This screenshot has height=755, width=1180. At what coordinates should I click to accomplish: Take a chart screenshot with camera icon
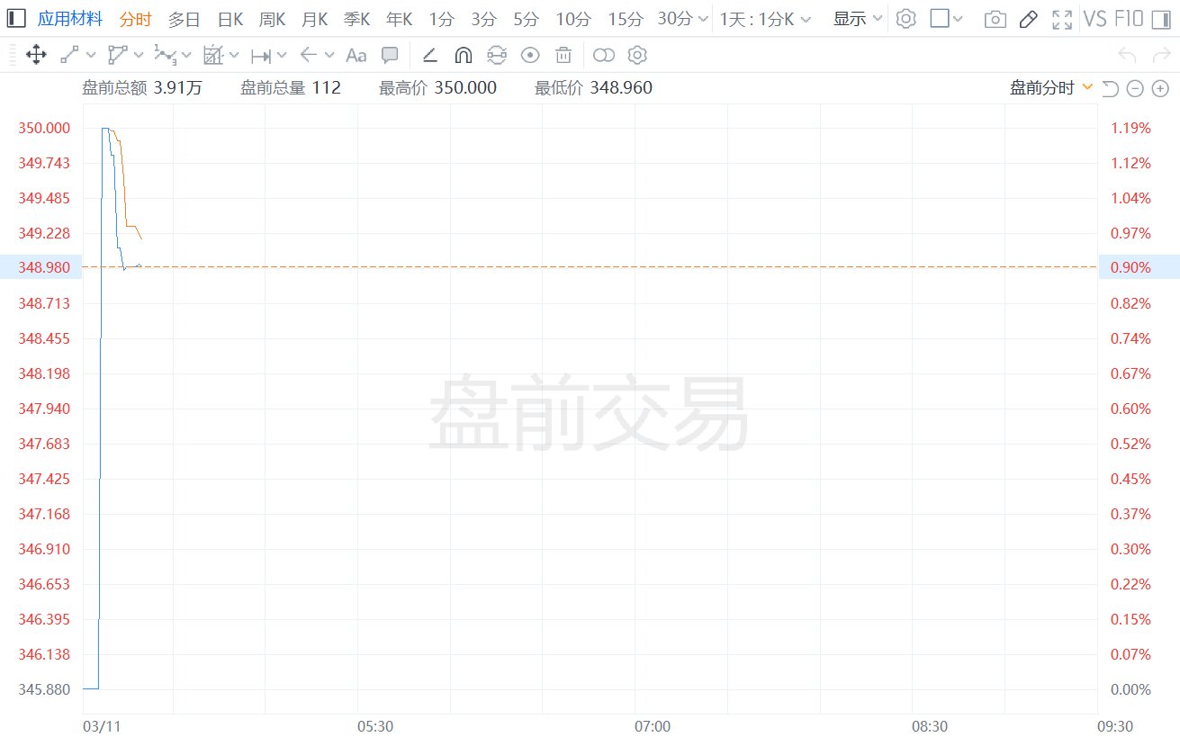tap(995, 19)
